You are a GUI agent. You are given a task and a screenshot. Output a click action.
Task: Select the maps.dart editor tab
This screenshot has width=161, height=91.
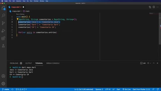(x=15, y=7)
